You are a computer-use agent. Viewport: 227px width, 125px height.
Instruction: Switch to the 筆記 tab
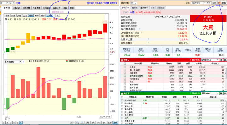[72, 8]
